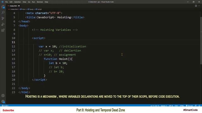This screenshot has height=113, width=202.
Task: Open the Go menu
Action: (29, 2)
